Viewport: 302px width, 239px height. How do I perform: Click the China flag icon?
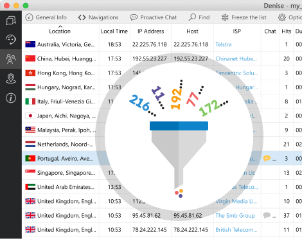click(x=30, y=58)
